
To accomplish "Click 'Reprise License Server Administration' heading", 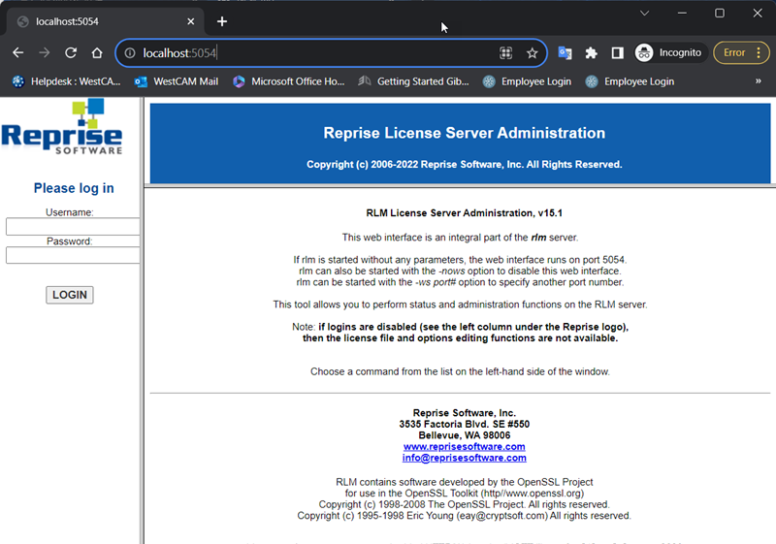I will (465, 133).
